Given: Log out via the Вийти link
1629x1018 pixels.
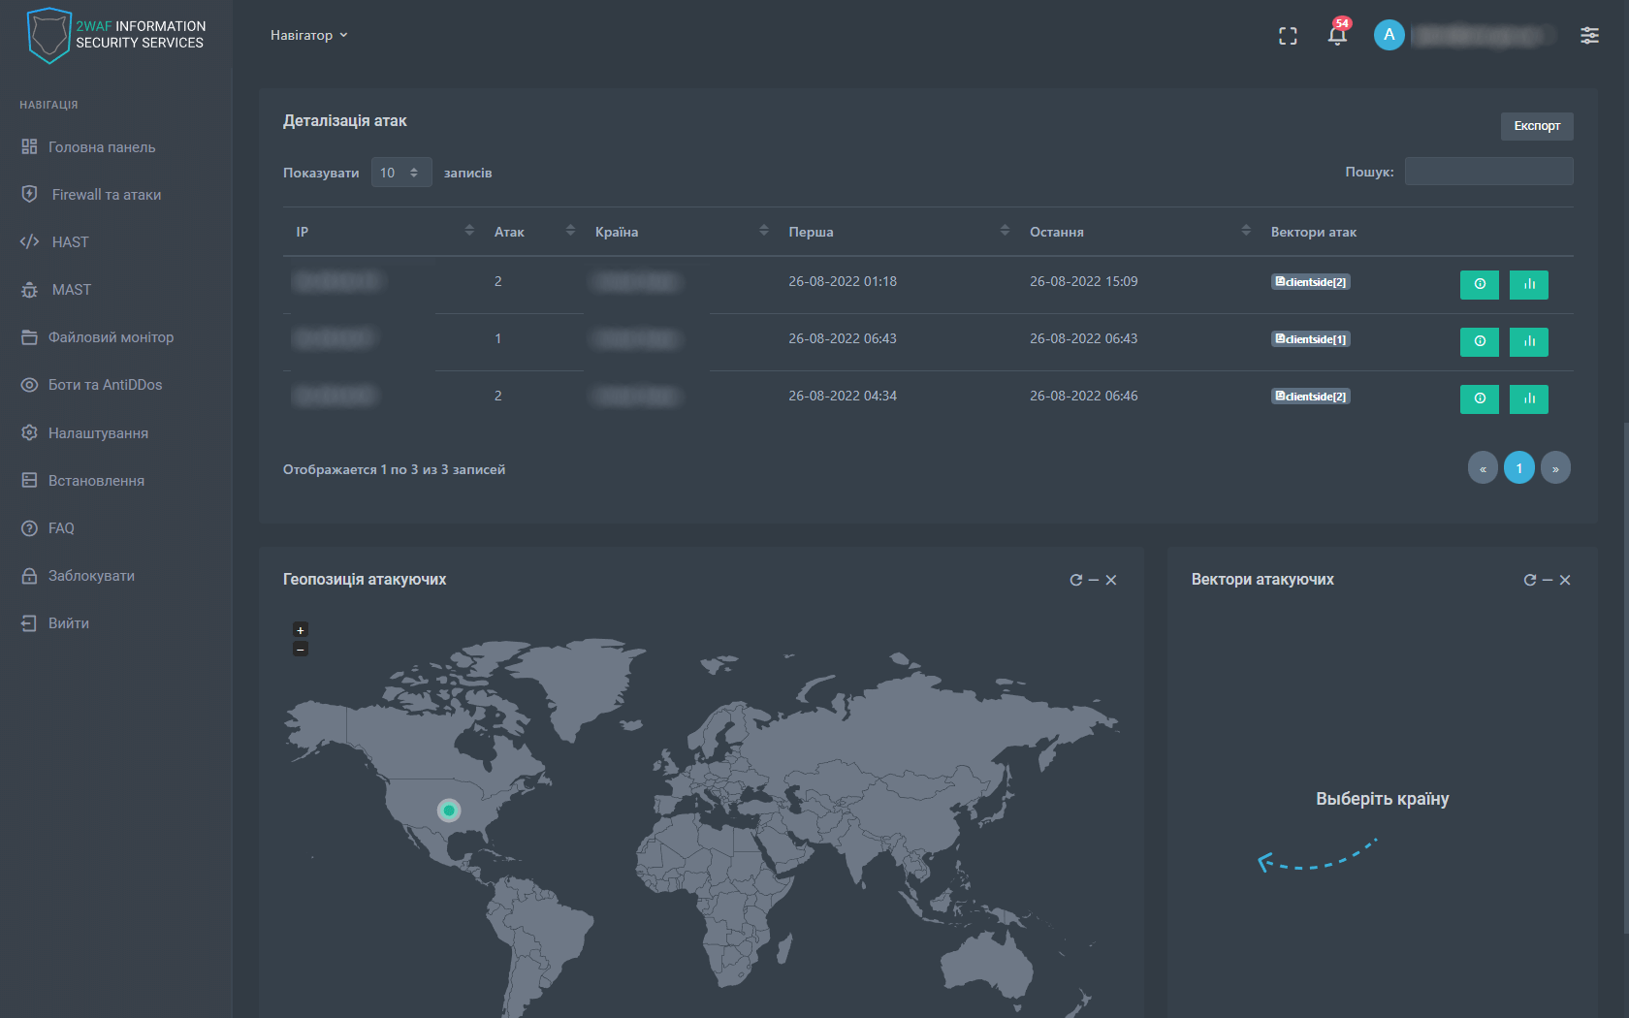Looking at the screenshot, I should pos(68,622).
